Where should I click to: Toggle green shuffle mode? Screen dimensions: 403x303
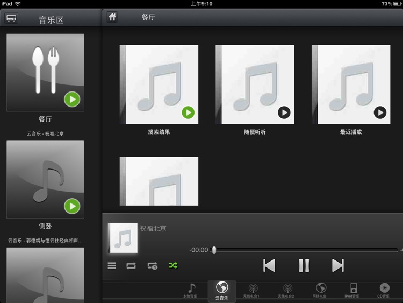click(x=173, y=265)
